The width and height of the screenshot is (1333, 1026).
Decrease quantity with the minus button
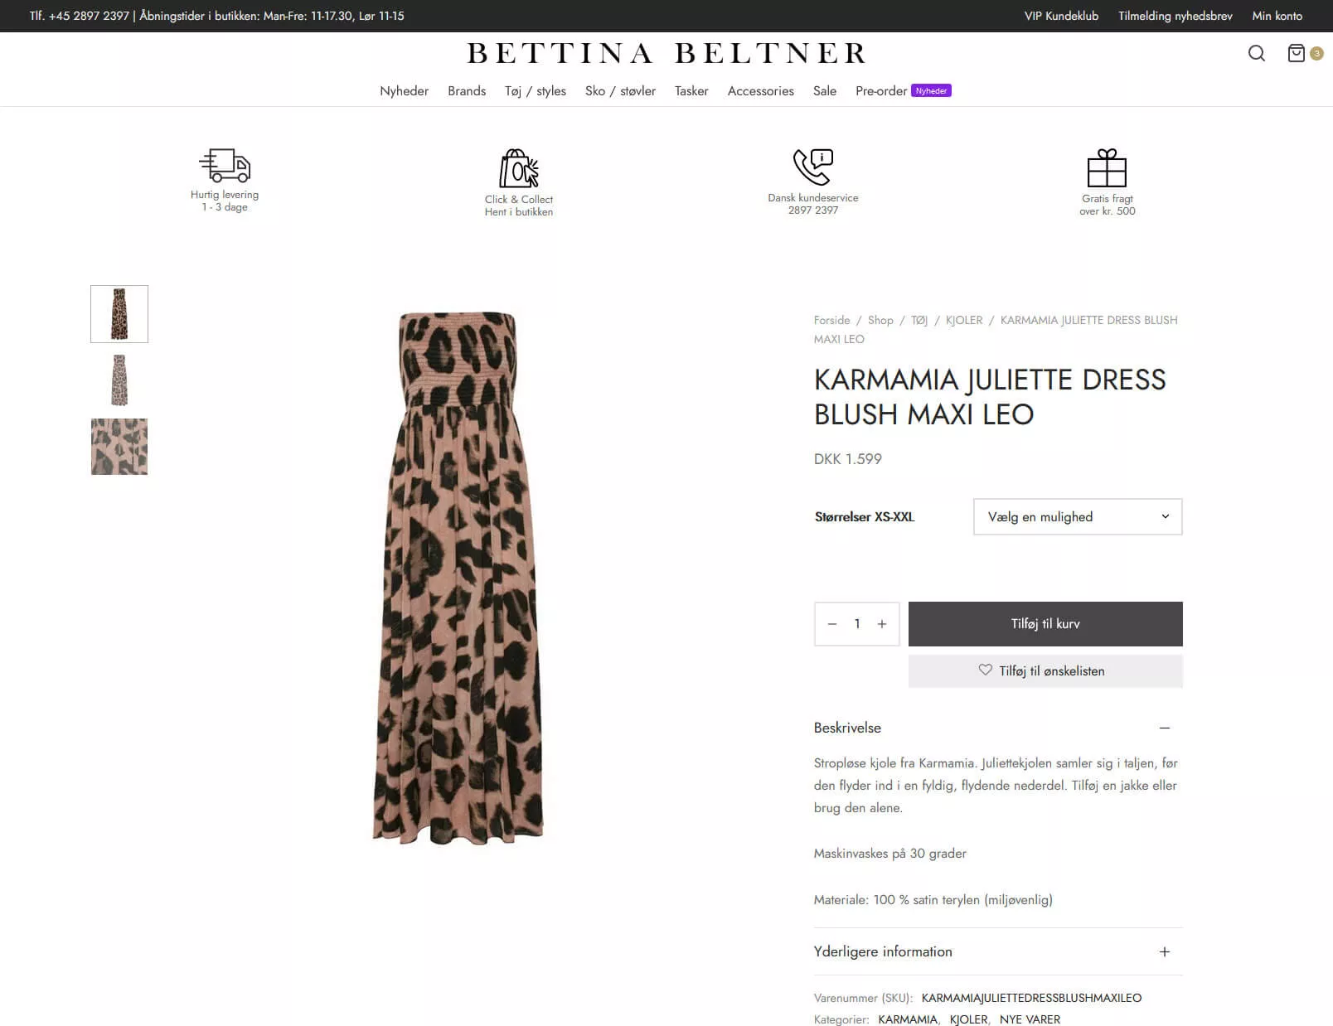click(x=832, y=624)
